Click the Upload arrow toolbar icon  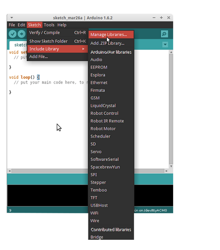(22, 34)
